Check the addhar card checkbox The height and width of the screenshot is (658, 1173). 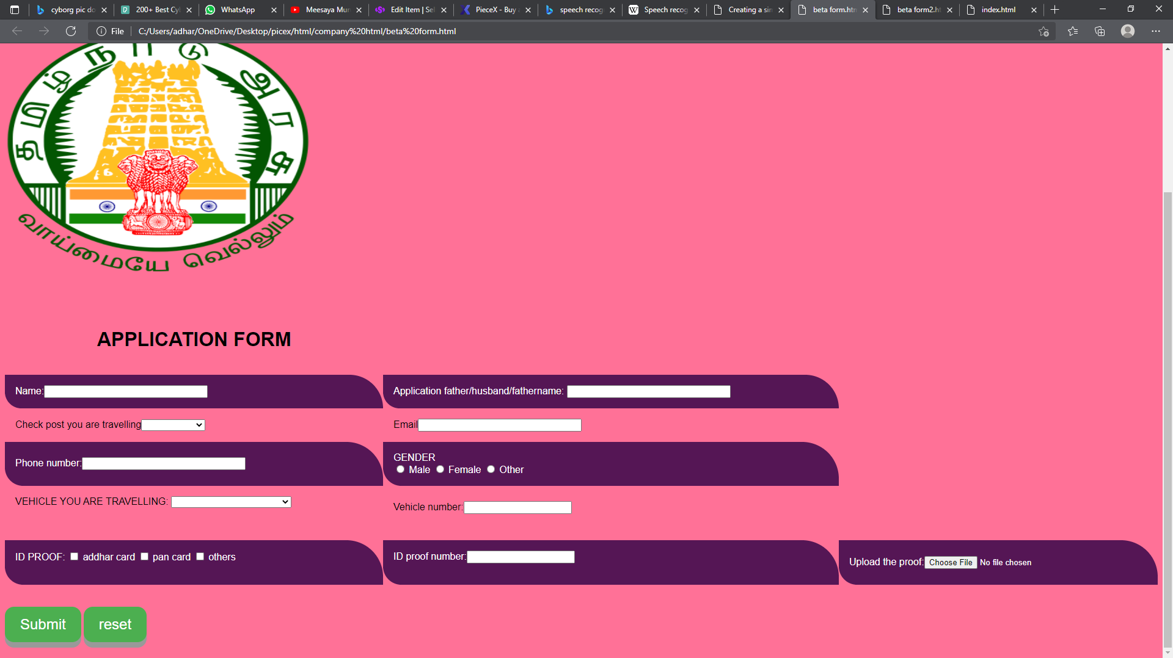point(75,557)
